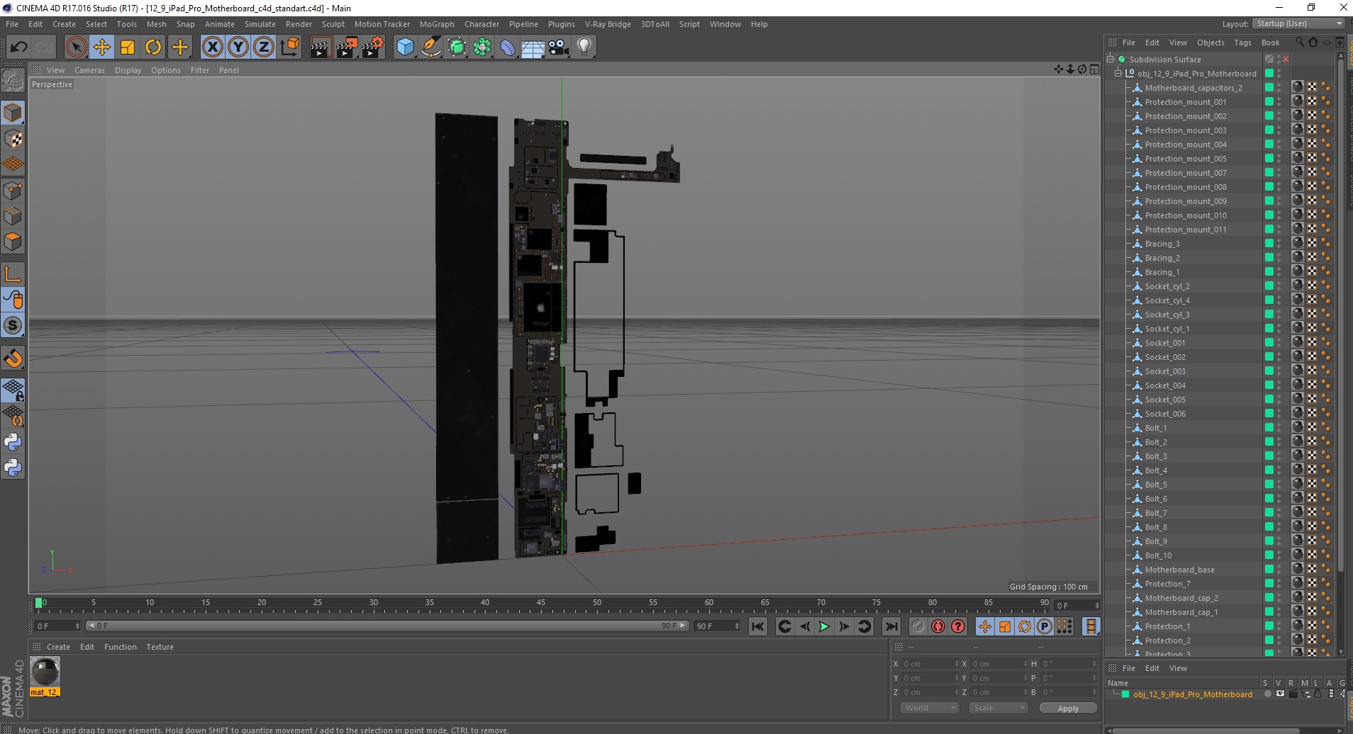This screenshot has width=1353, height=734.
Task: Switch to Model mode icon
Action: (13, 113)
